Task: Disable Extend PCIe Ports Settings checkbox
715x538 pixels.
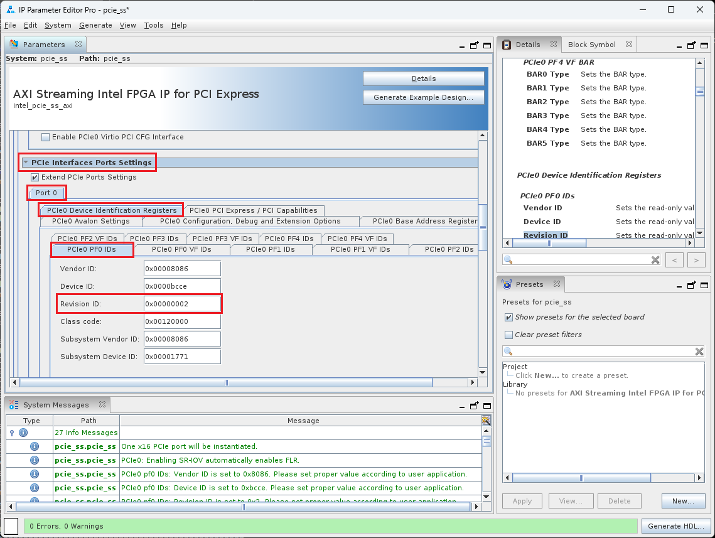Action: click(35, 177)
